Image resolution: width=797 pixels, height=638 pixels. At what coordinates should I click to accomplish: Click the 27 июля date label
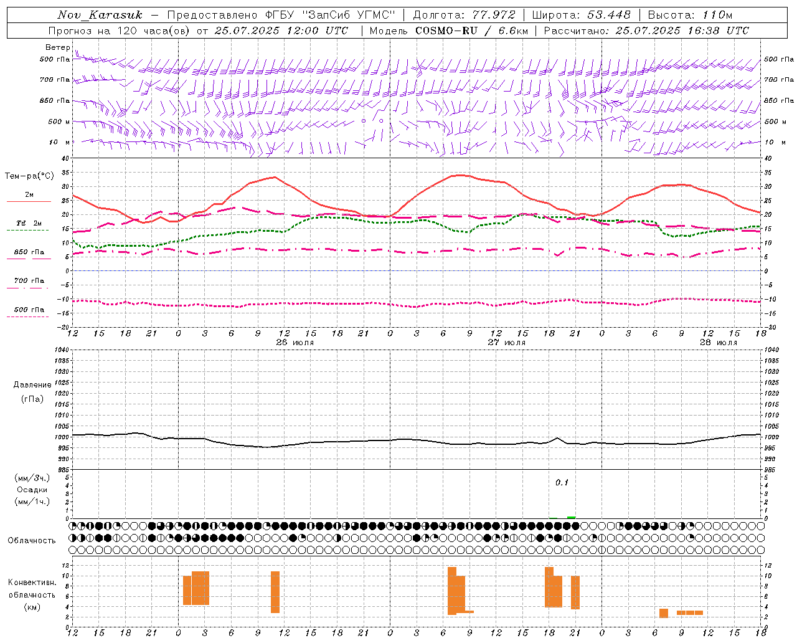[x=507, y=343]
